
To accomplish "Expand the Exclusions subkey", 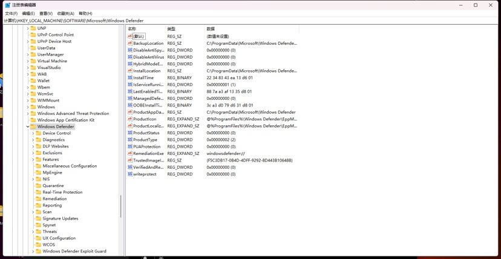I will (x=33, y=152).
